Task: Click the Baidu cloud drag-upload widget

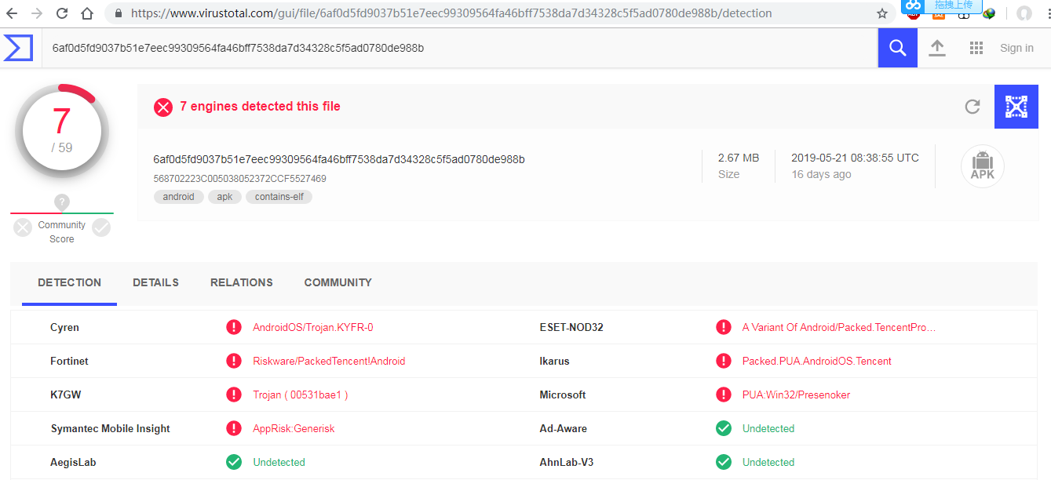Action: pyautogui.click(x=941, y=5)
